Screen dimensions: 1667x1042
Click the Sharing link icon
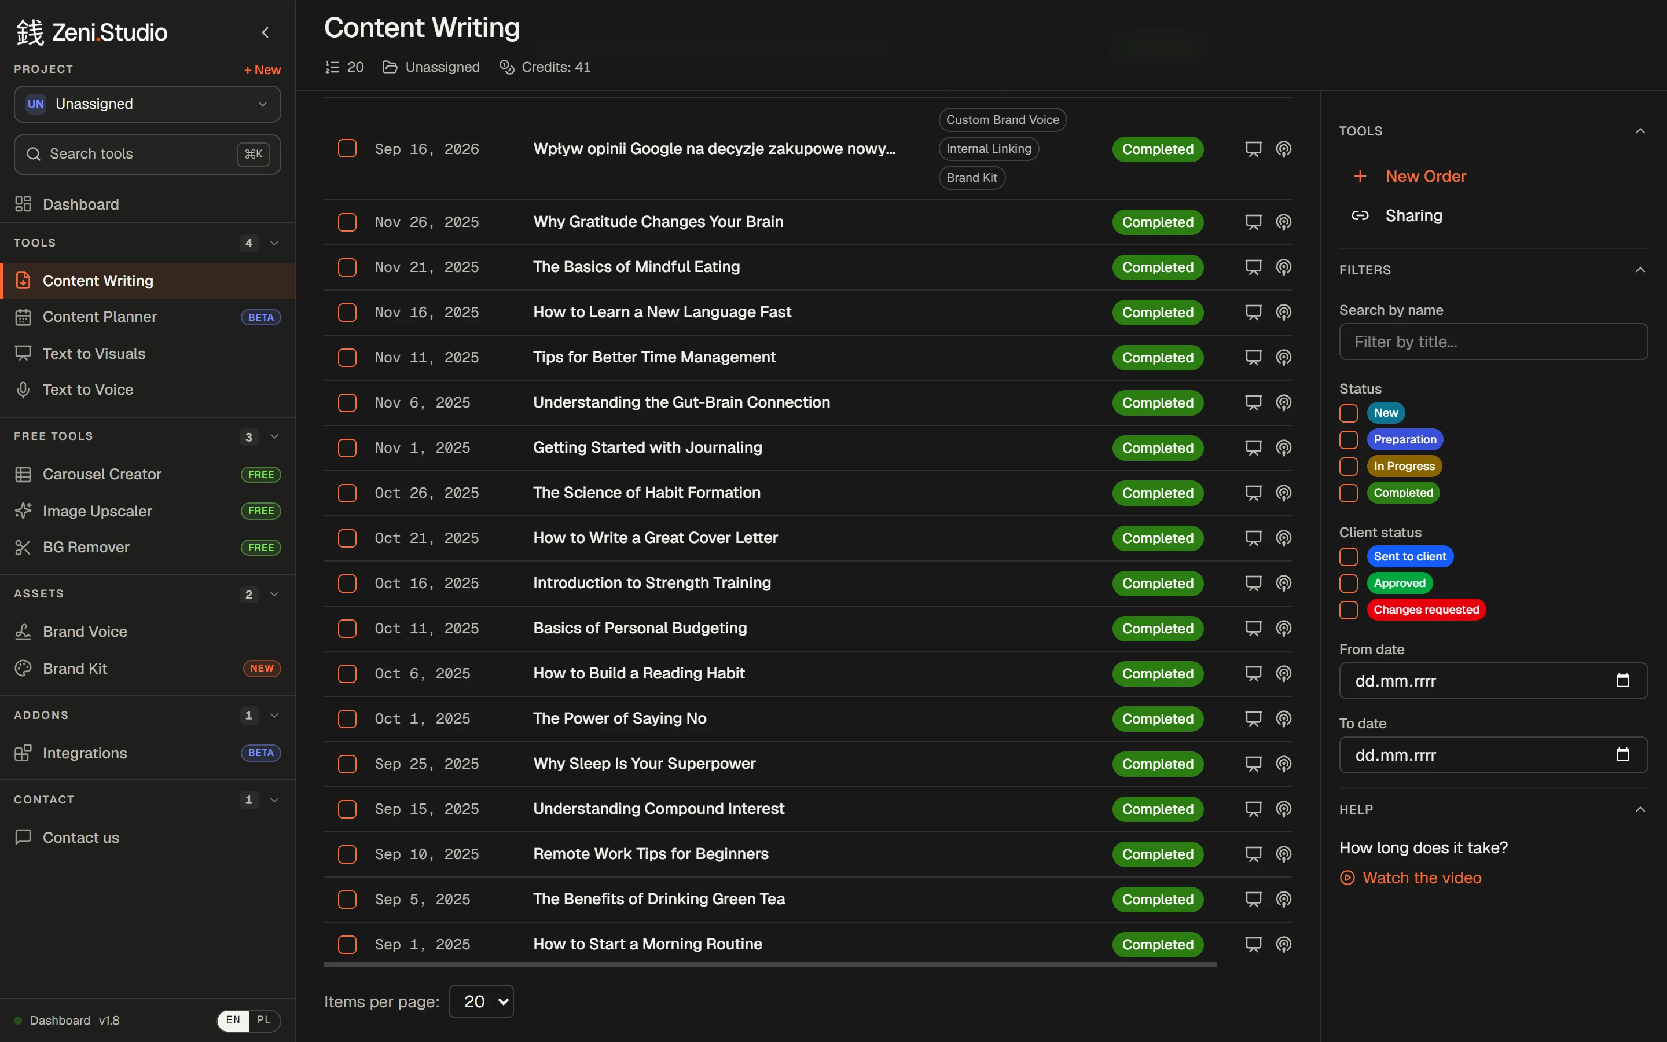click(x=1360, y=216)
